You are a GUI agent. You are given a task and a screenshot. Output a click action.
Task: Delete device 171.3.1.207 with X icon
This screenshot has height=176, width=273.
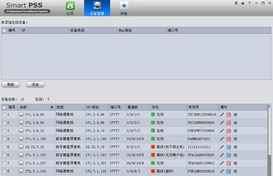pyautogui.click(x=235, y=163)
